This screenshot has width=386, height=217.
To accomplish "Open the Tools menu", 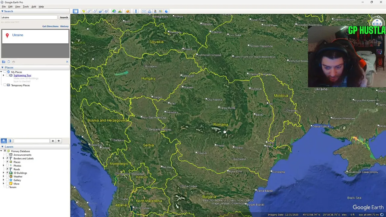I will click(26, 6).
